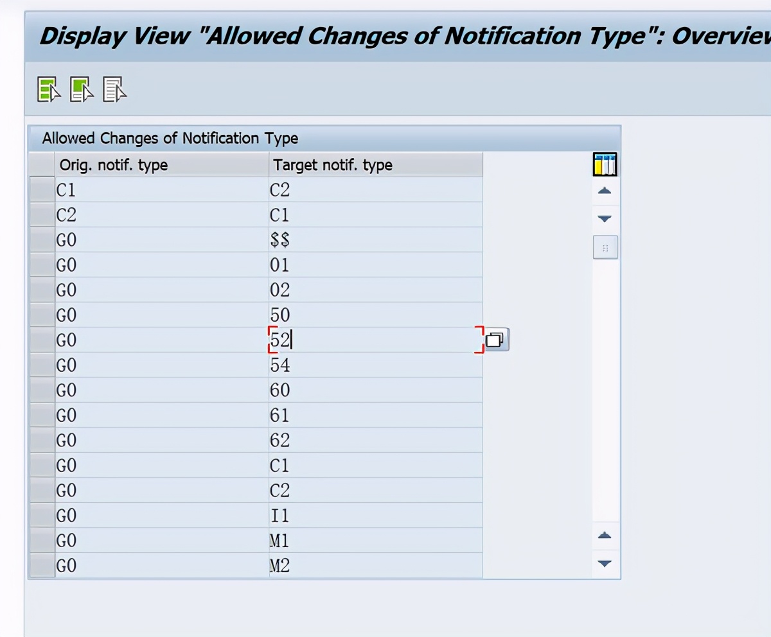Click the target cell showing 01
This screenshot has width=771, height=637.
(x=376, y=265)
